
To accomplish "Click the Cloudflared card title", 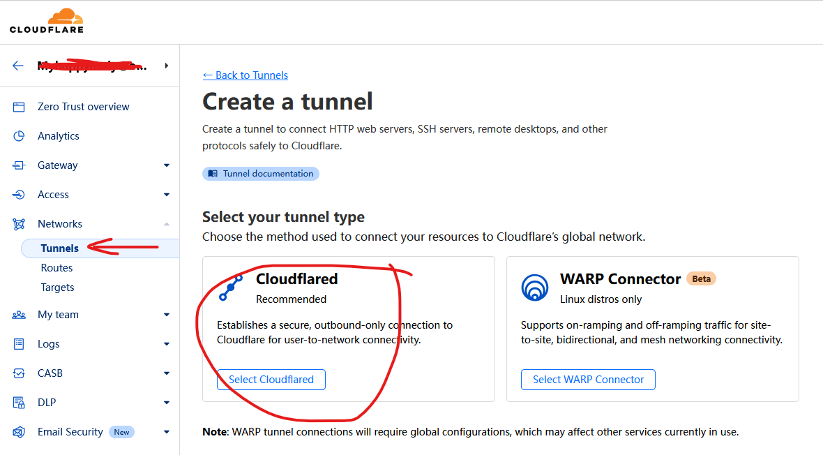I will (x=297, y=279).
